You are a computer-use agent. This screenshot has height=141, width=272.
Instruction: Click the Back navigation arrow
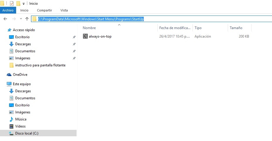(x=5, y=19)
